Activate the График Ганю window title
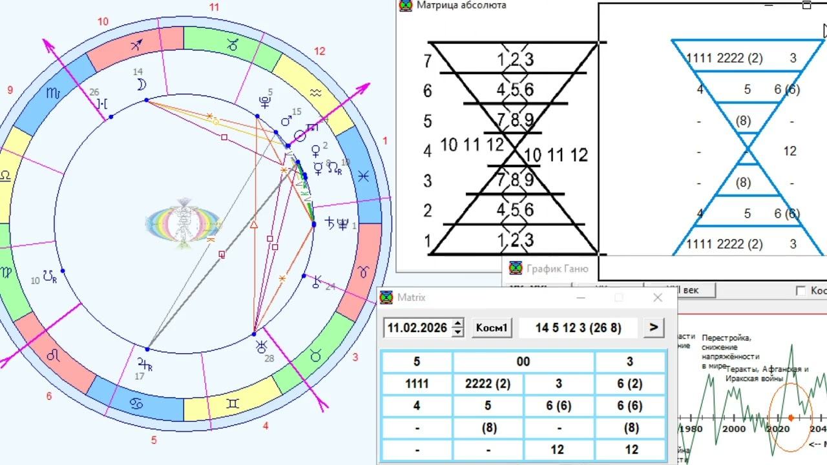 click(558, 269)
